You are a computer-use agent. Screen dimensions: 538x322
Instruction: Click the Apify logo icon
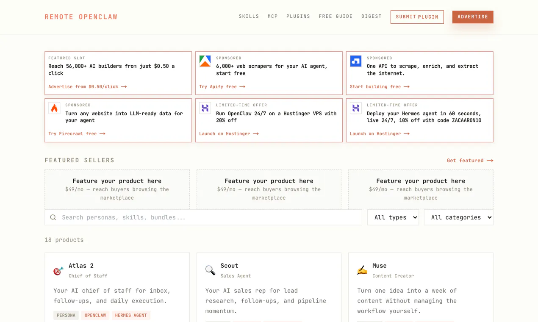click(205, 61)
